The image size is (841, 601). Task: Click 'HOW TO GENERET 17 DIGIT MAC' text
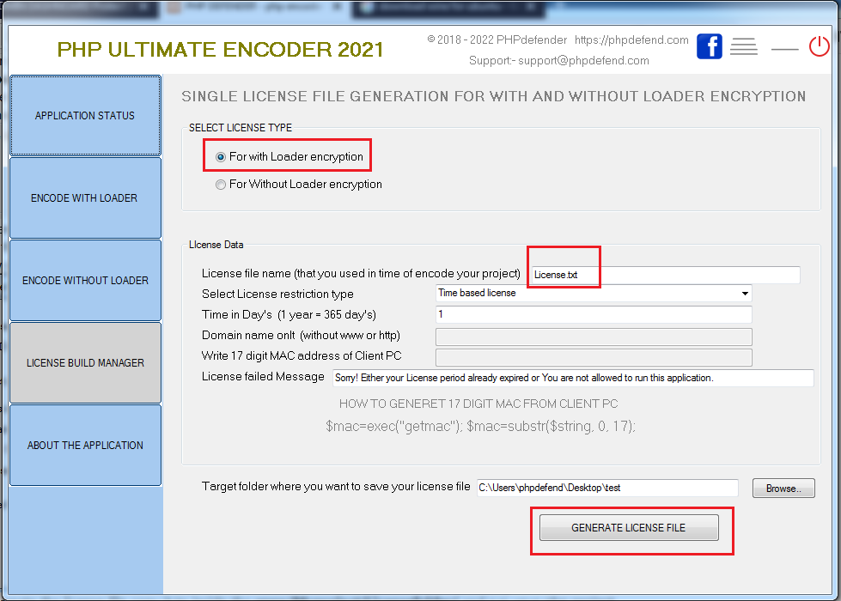478,404
